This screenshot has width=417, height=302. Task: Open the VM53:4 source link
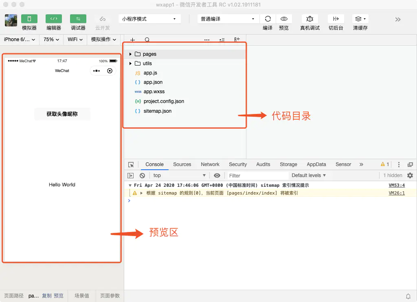point(397,185)
